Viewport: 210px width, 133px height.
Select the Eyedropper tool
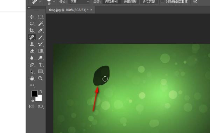41,30
